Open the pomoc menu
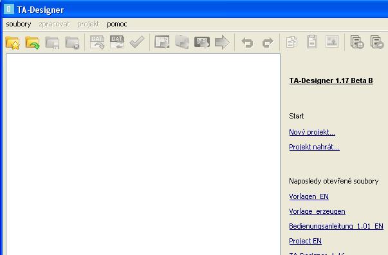Viewport: 388px width, 255px height. click(117, 24)
